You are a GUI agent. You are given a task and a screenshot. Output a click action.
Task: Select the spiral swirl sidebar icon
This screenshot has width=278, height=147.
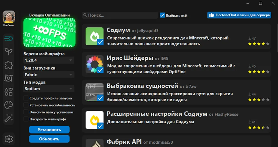coord(9,78)
